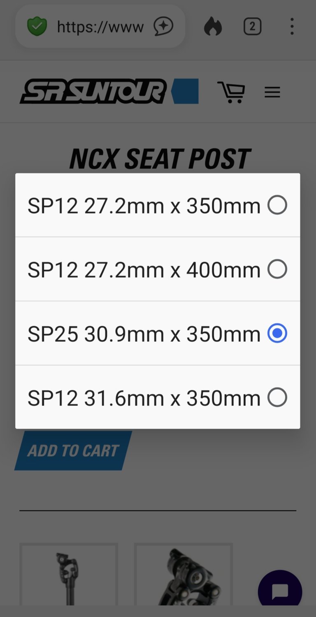Viewport: 316px width, 617px height.
Task: Select the SP12 27.2mm x 350mm radio button
Action: coord(277,205)
